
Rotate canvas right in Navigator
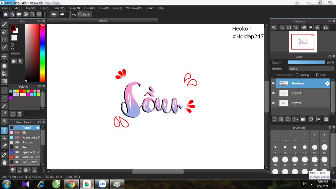317,28
